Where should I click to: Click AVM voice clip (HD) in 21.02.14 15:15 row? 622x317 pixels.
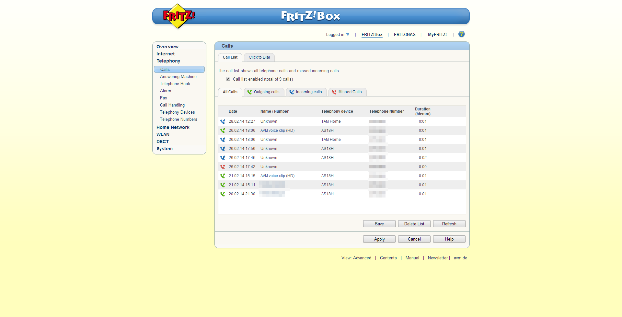pos(277,176)
